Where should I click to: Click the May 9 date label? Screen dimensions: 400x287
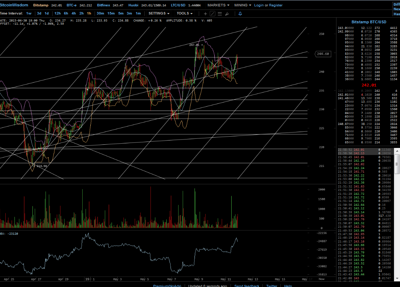(199, 279)
